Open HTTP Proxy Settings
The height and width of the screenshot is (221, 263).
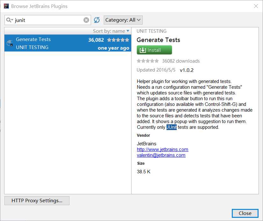click(37, 201)
